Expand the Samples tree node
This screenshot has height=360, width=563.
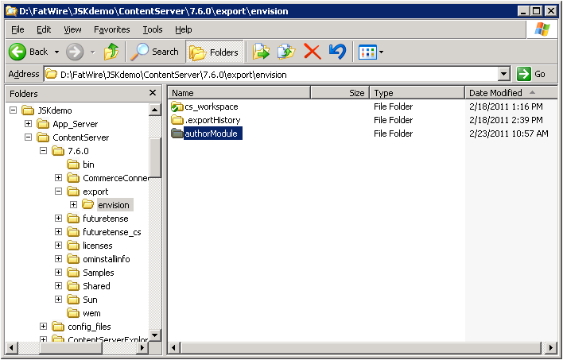pos(58,273)
